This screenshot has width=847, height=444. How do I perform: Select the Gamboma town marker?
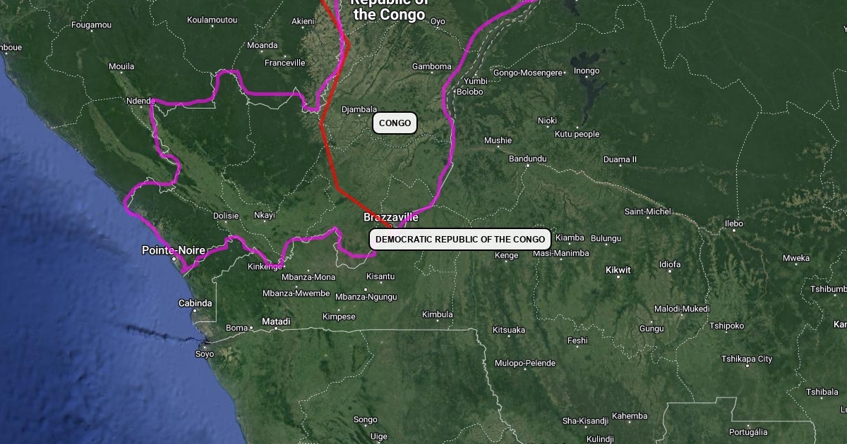click(431, 74)
